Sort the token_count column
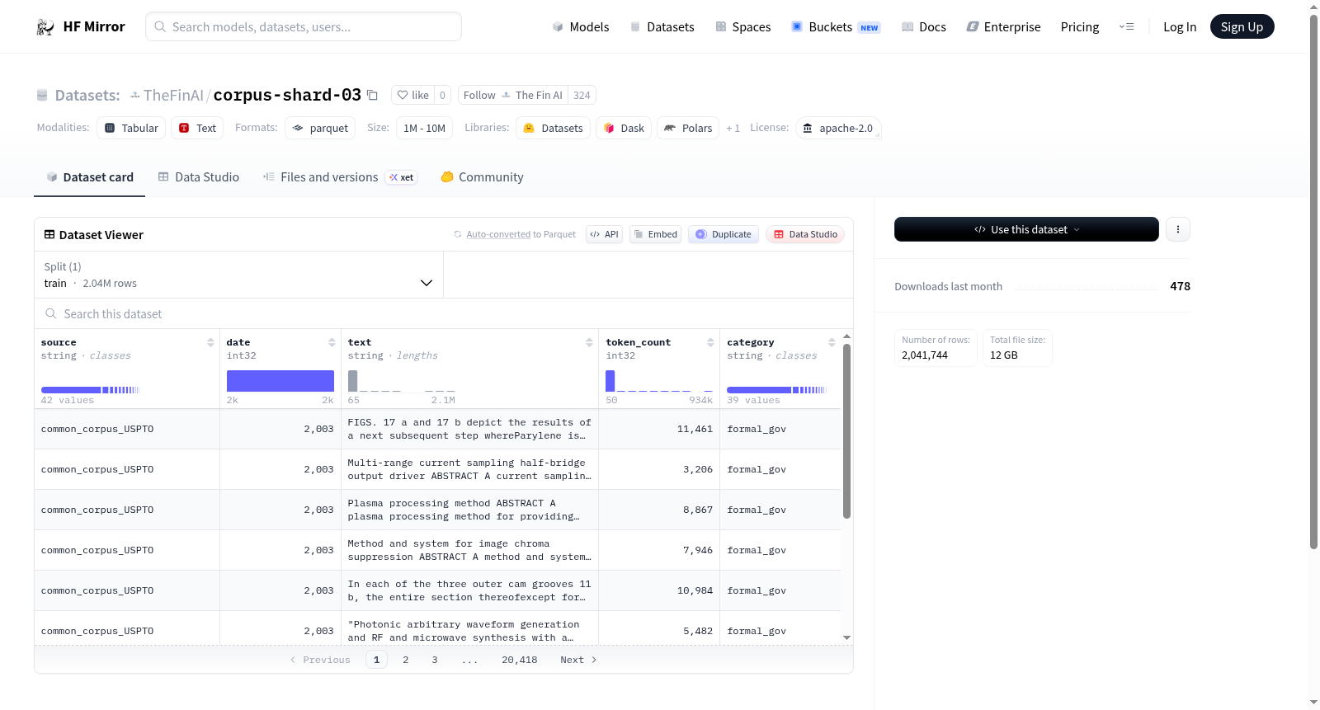This screenshot has width=1320, height=710. point(710,342)
